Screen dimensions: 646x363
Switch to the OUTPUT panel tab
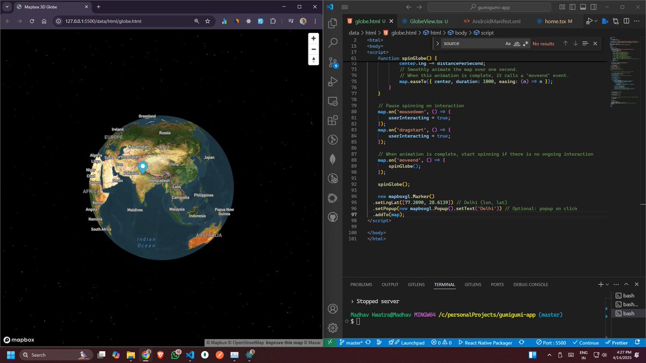click(390, 284)
